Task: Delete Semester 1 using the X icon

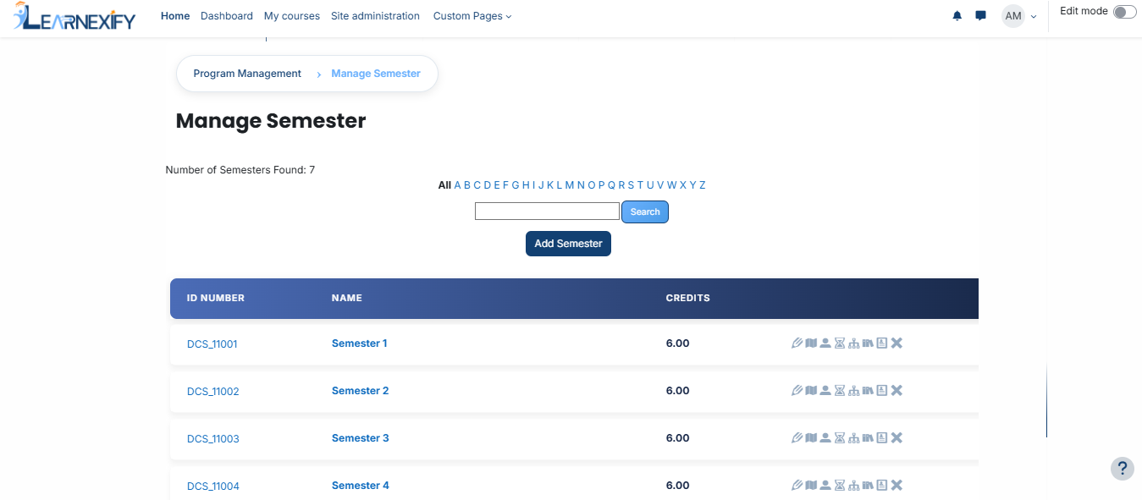Action: pyautogui.click(x=897, y=343)
